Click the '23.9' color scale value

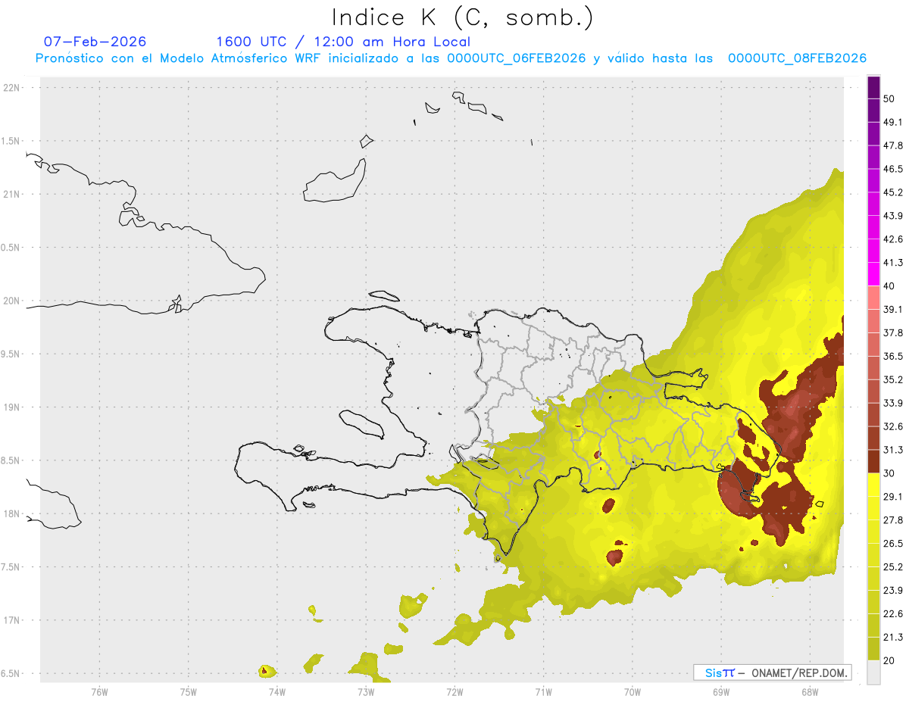click(893, 590)
